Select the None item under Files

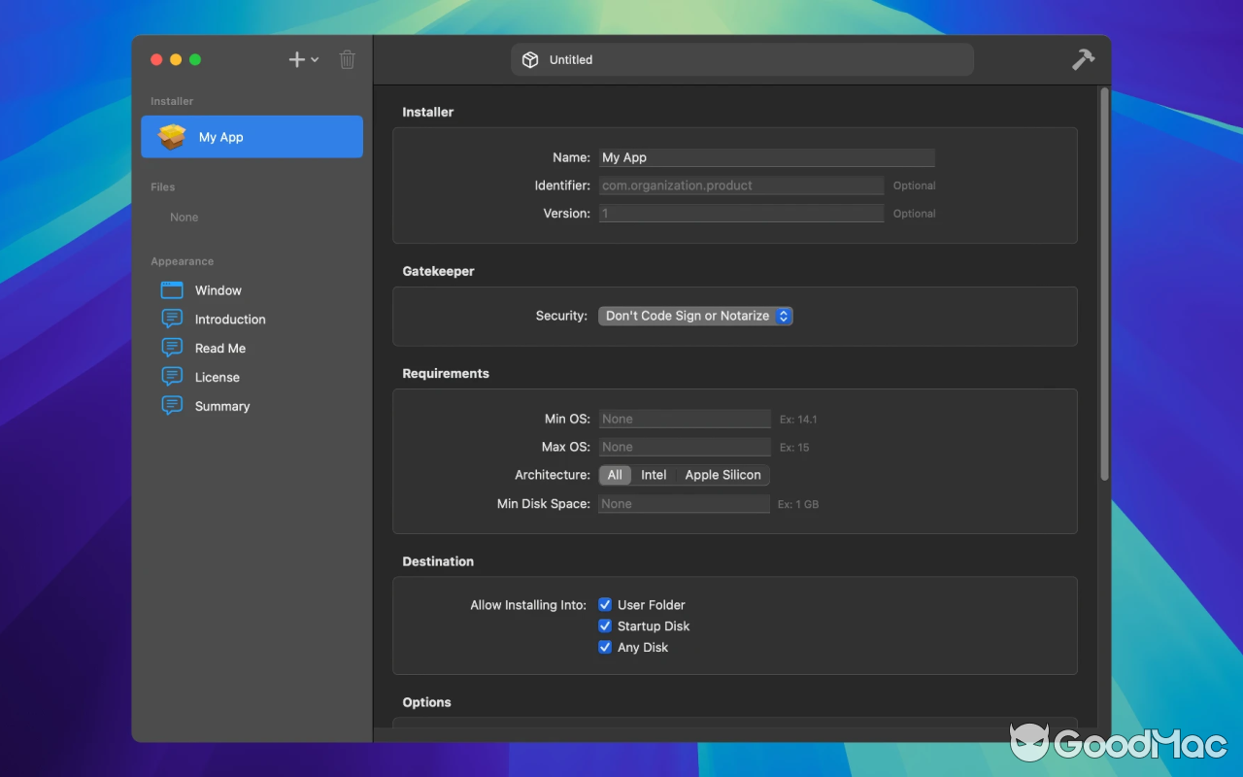click(184, 217)
